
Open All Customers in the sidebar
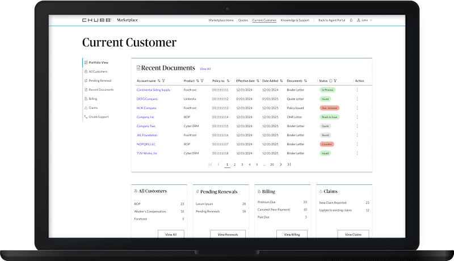tap(98, 71)
